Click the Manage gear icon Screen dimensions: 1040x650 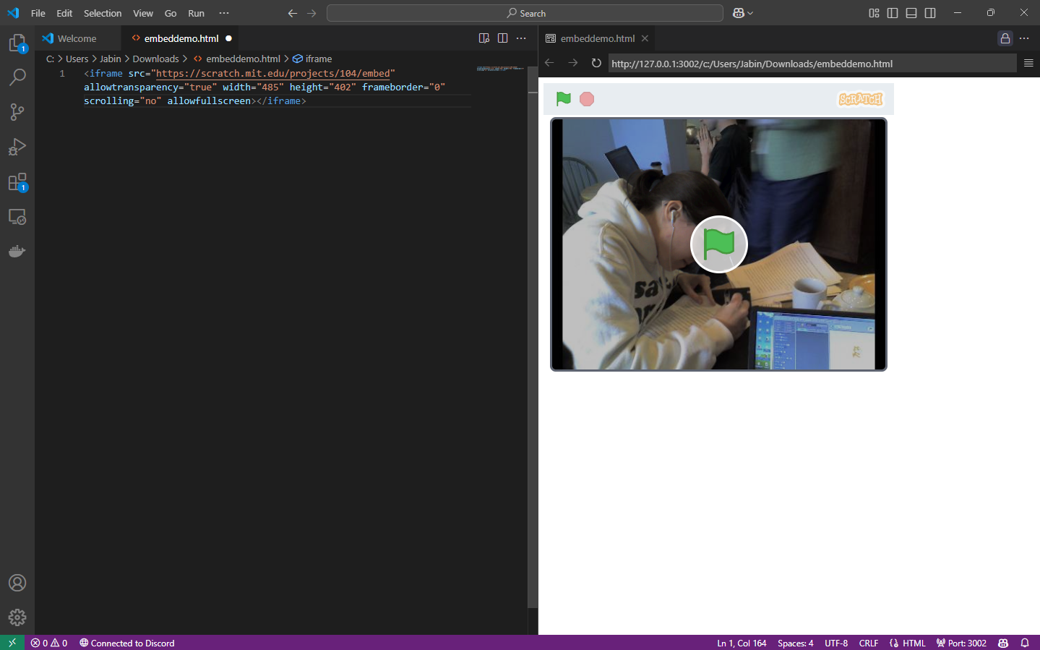(x=17, y=617)
